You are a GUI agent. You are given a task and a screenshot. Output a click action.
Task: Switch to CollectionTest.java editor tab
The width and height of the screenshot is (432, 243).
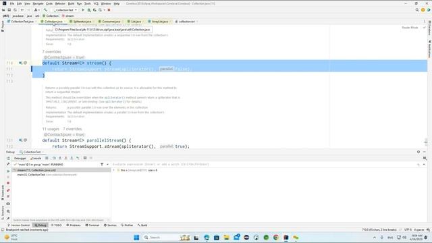22,22
